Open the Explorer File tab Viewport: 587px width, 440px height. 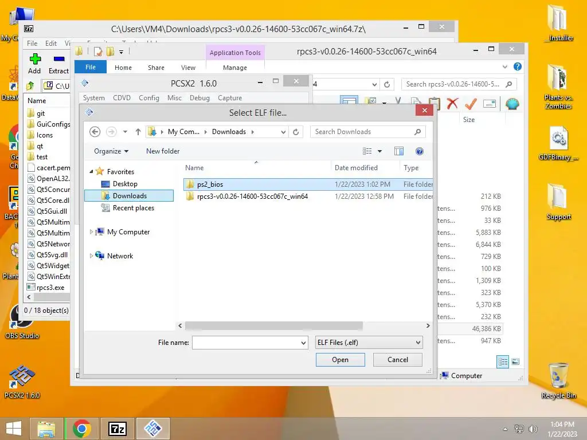(90, 67)
